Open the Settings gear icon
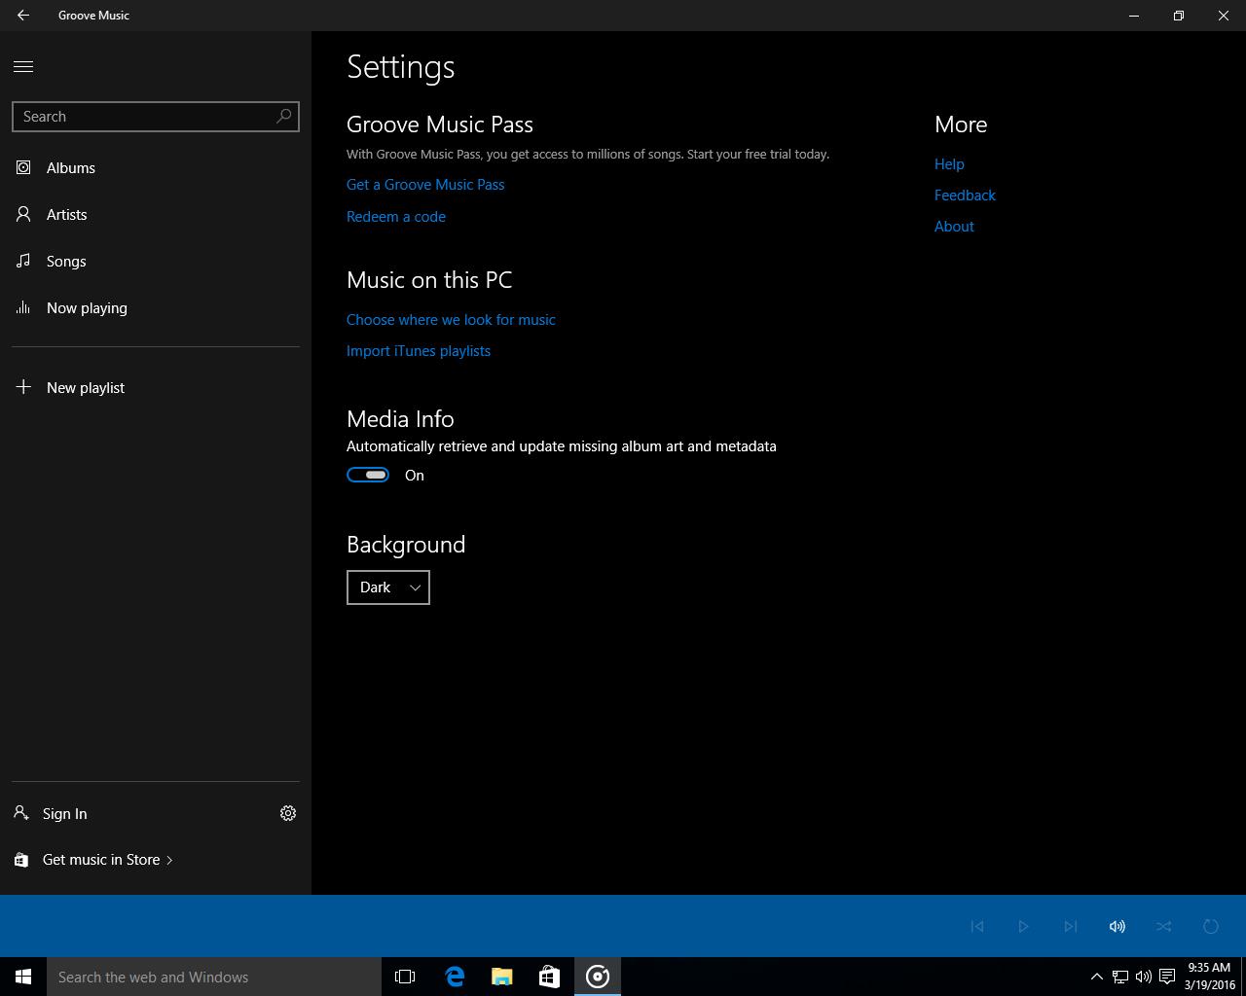The height and width of the screenshot is (996, 1246). [288, 813]
